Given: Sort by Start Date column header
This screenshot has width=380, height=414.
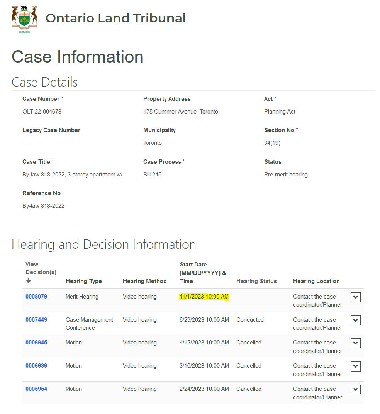Looking at the screenshot, I should [203, 273].
